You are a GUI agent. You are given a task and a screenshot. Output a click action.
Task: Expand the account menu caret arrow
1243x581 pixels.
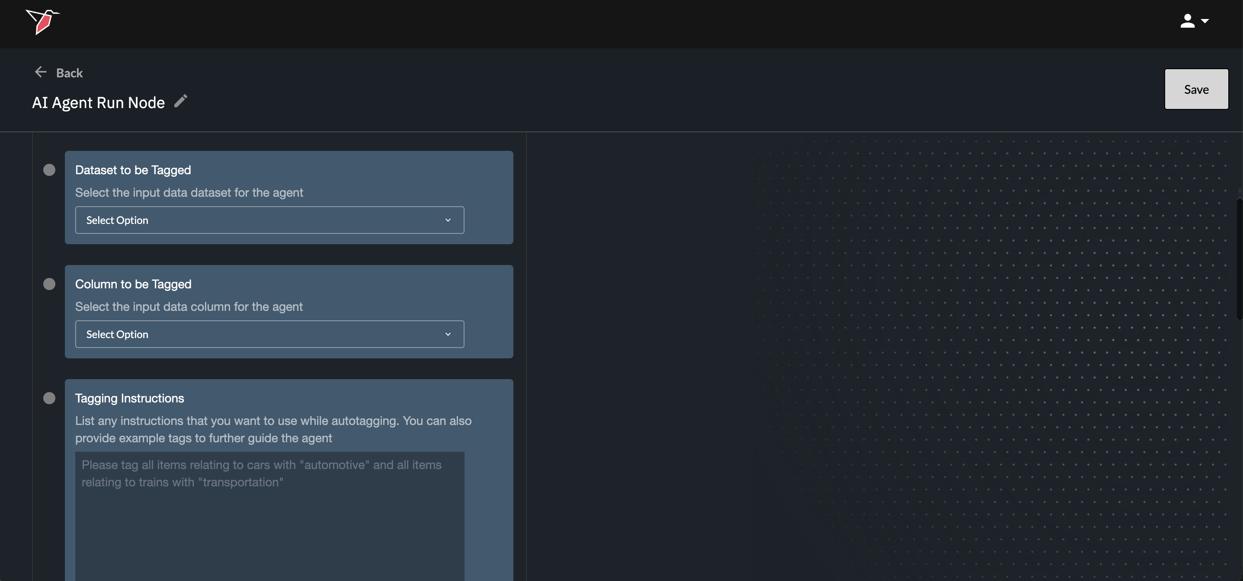(x=1205, y=21)
